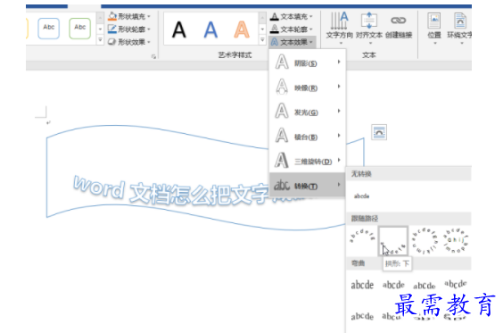503x333 pixels.
Task: Open the Wrap Text (环绕文字) menu
Action: click(x=459, y=29)
